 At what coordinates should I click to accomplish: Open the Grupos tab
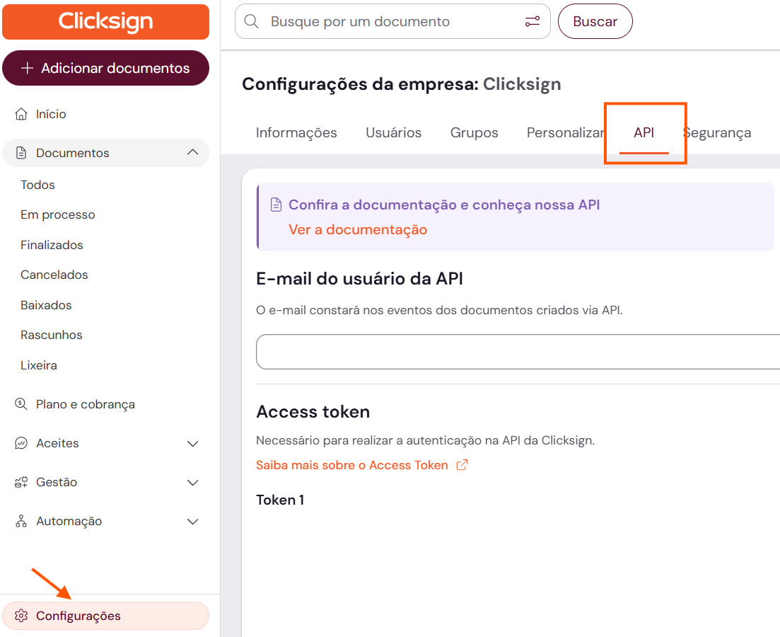tap(474, 133)
